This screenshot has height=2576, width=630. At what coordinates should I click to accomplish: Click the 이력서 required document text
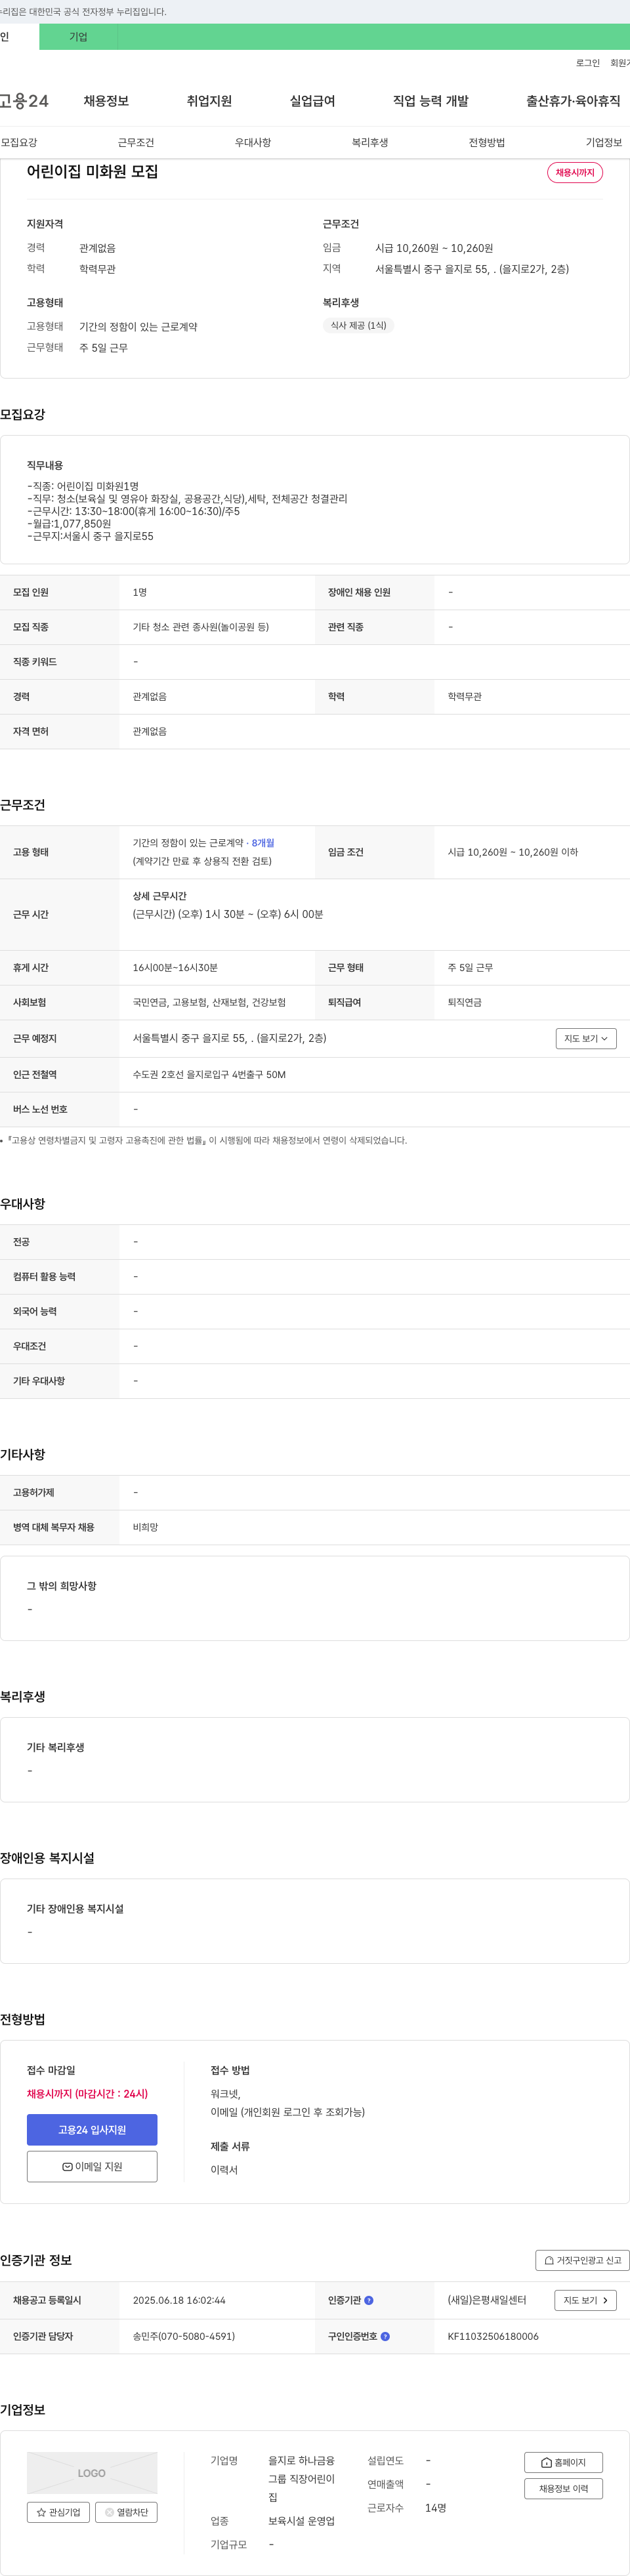[x=224, y=2169]
